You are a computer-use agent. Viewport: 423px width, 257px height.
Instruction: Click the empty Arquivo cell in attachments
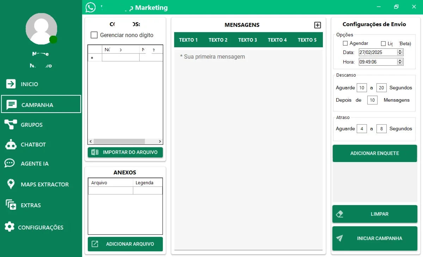[110, 191]
